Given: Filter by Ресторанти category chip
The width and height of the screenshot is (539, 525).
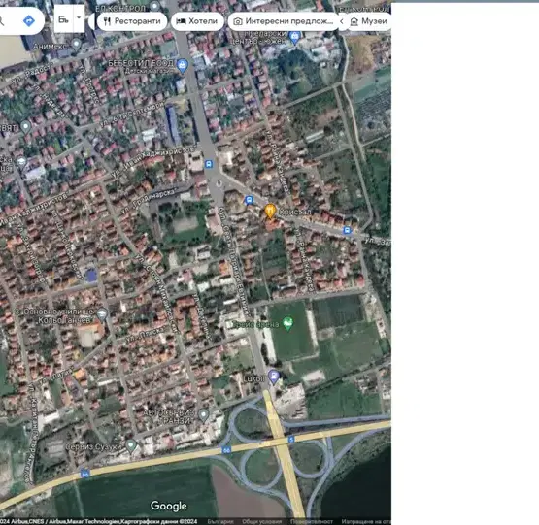Looking at the screenshot, I should click(132, 21).
